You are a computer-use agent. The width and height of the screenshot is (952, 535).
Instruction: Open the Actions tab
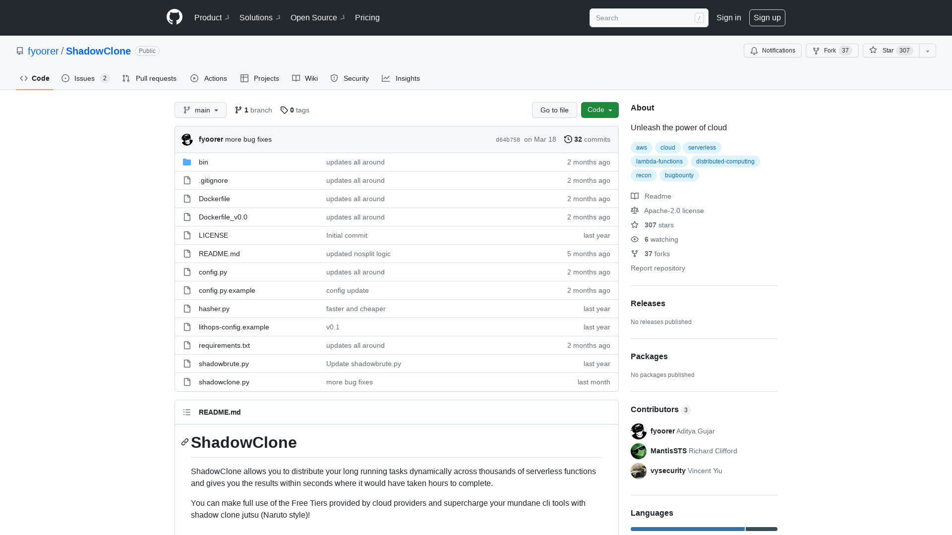pos(209,78)
